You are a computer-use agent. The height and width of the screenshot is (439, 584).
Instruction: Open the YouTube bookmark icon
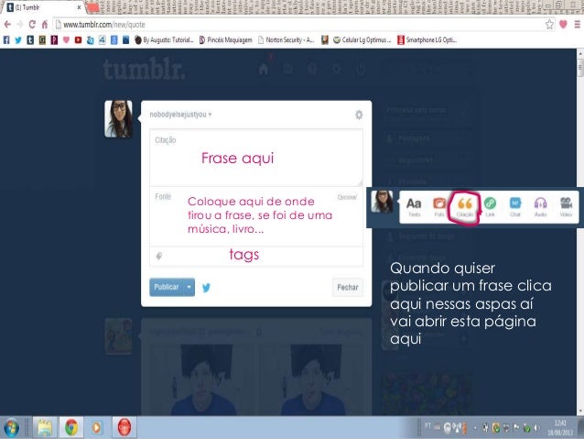(78, 40)
